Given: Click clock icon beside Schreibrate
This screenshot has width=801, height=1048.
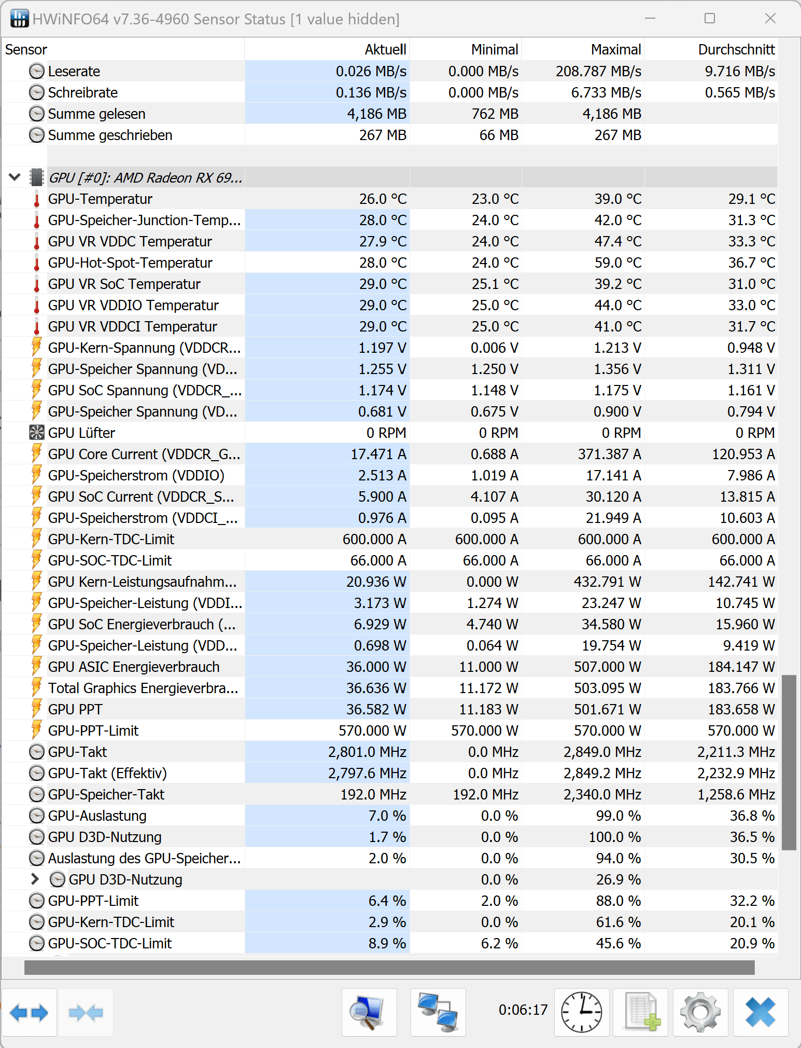Looking at the screenshot, I should click(36, 92).
